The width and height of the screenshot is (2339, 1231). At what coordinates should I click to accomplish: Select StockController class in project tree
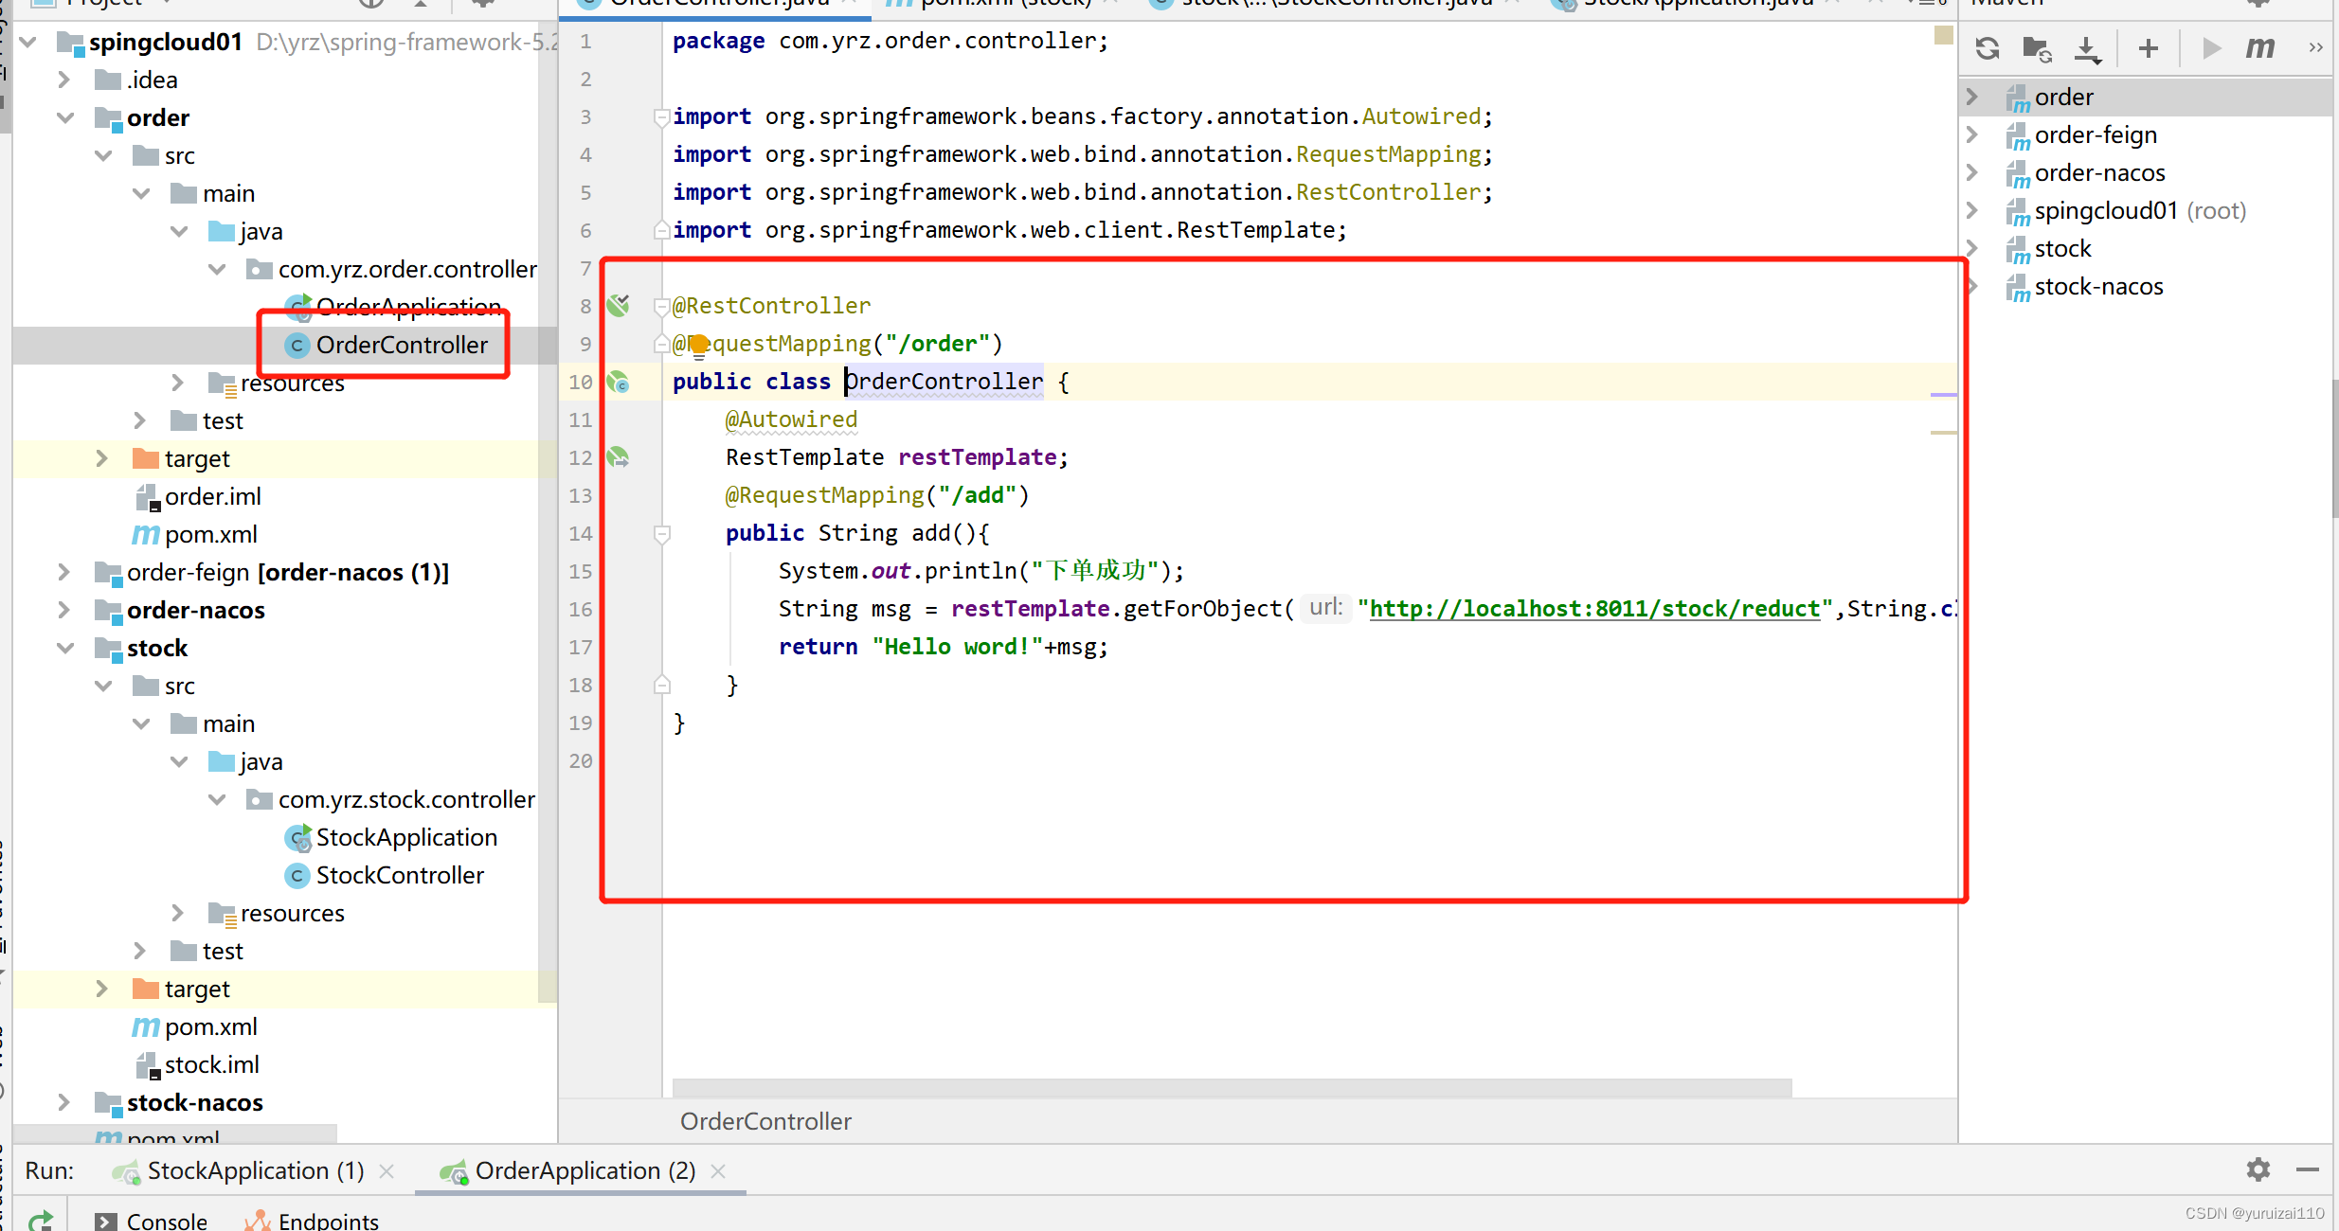[399, 875]
